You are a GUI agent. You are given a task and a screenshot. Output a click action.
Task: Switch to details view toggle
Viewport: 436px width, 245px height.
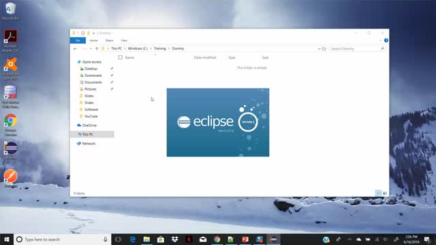coord(379,193)
